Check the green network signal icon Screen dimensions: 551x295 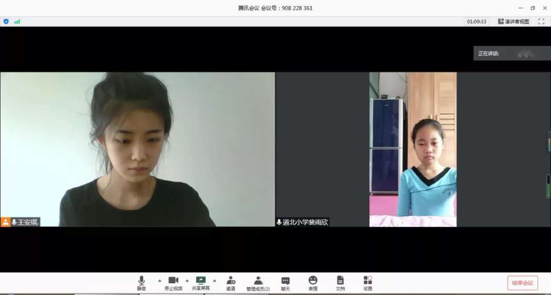(x=17, y=21)
